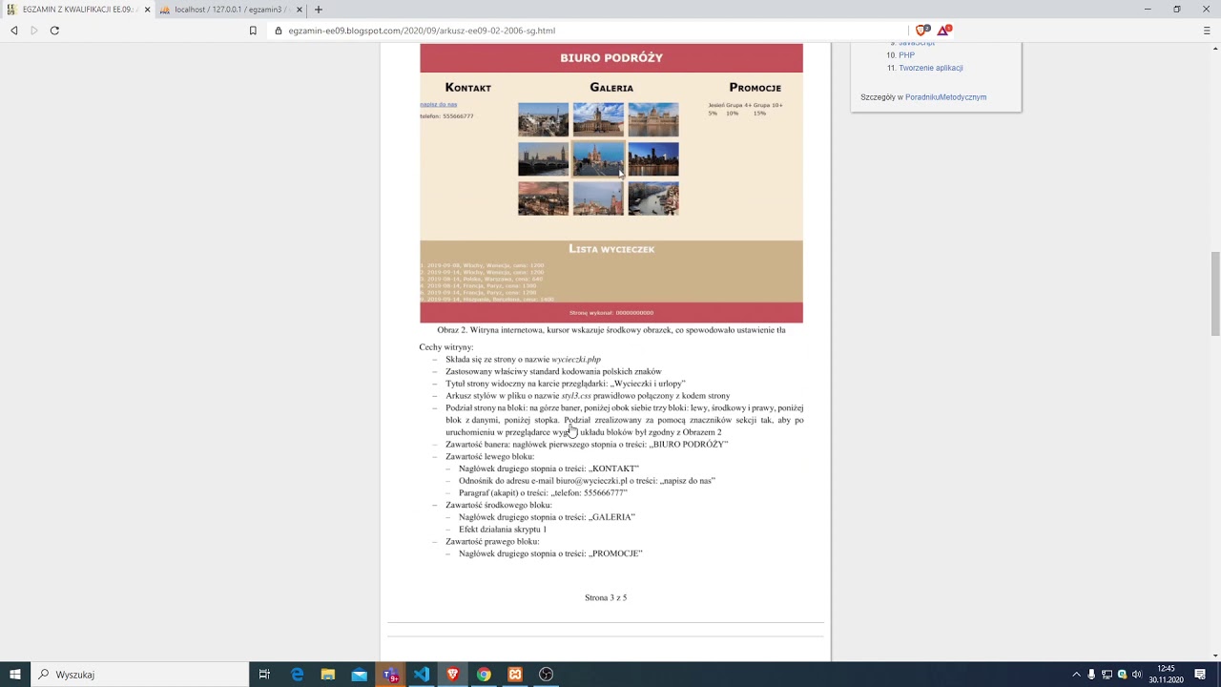Viewport: 1221px width, 687px height.
Task: Click the padlock site info icon
Action: click(279, 31)
